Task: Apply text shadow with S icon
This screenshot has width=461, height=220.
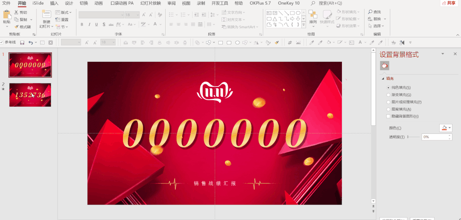Action: (x=104, y=24)
